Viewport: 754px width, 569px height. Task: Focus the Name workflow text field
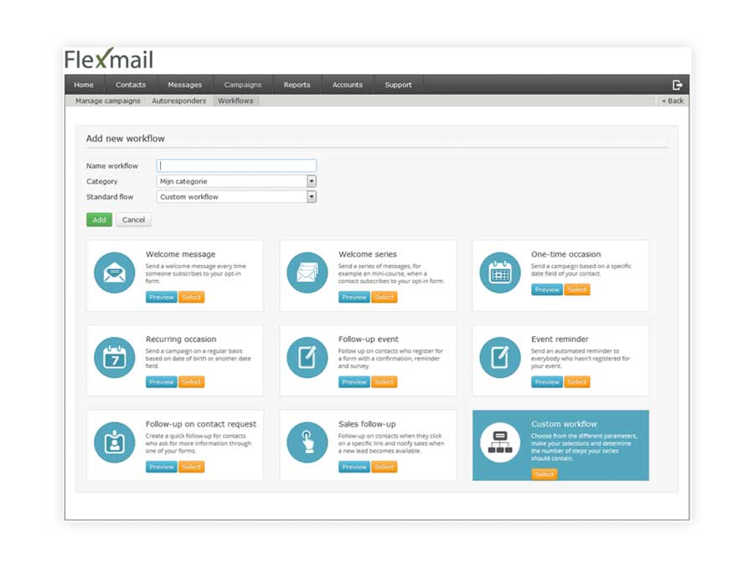236,165
